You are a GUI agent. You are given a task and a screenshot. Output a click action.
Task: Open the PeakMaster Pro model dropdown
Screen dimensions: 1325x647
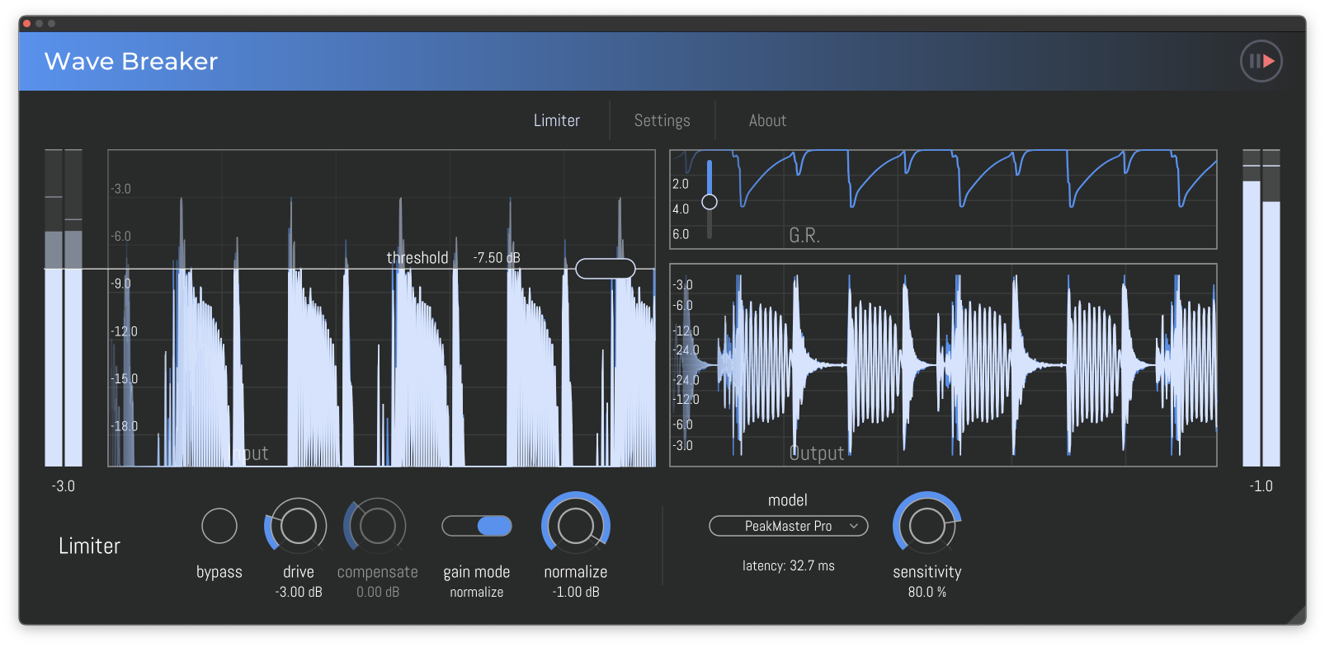click(788, 526)
